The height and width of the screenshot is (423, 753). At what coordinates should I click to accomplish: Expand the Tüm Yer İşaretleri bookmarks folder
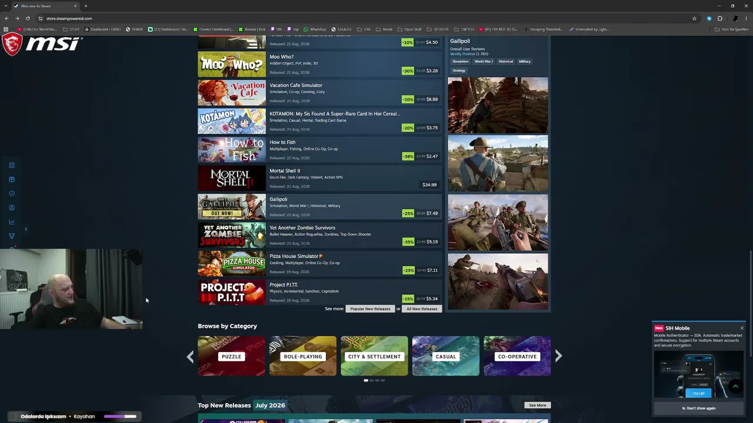pos(732,29)
